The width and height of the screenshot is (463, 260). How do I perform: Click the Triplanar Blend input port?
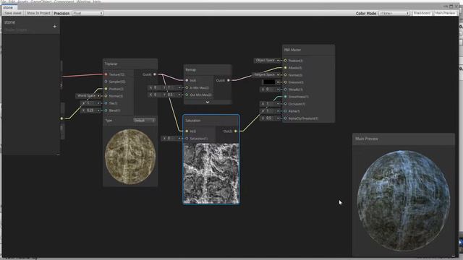(106, 110)
